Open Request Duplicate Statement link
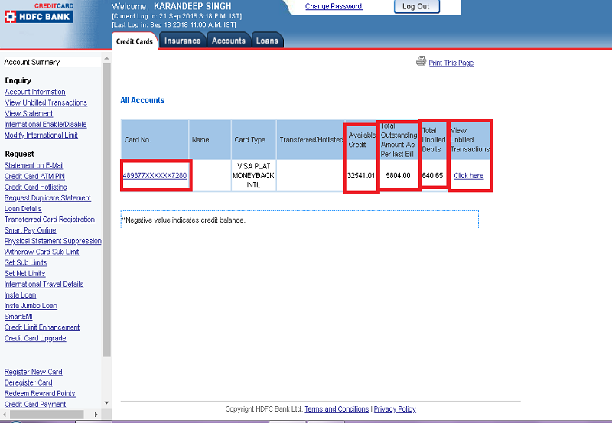612x423 pixels. coord(47,198)
